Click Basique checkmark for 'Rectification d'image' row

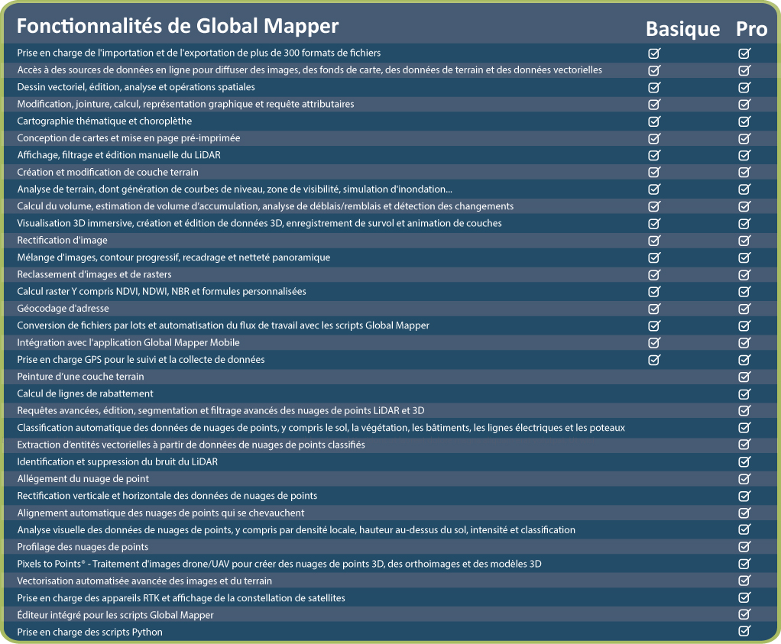[x=654, y=241]
